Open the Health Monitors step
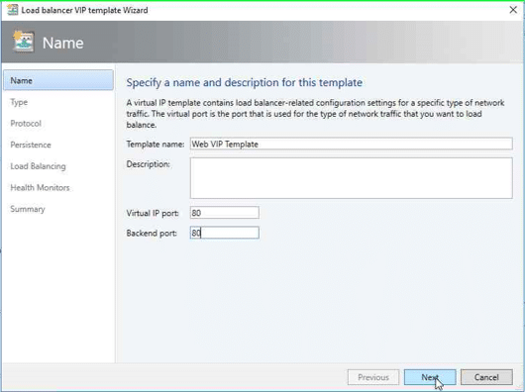The height and width of the screenshot is (392, 525). 41,188
